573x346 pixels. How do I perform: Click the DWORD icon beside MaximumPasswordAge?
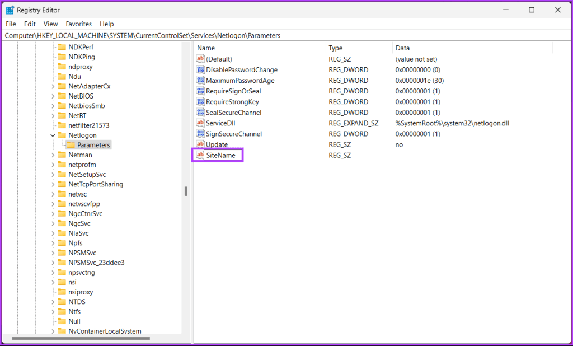(x=200, y=80)
